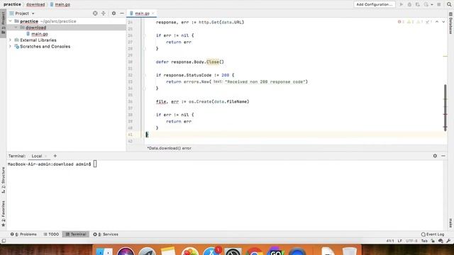
Task: Toggle the read-only lock icon
Action: click(x=433, y=241)
